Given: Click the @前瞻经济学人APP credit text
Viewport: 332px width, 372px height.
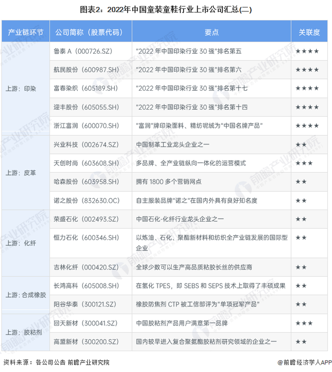Looking at the screenshot, I should (x=304, y=363).
